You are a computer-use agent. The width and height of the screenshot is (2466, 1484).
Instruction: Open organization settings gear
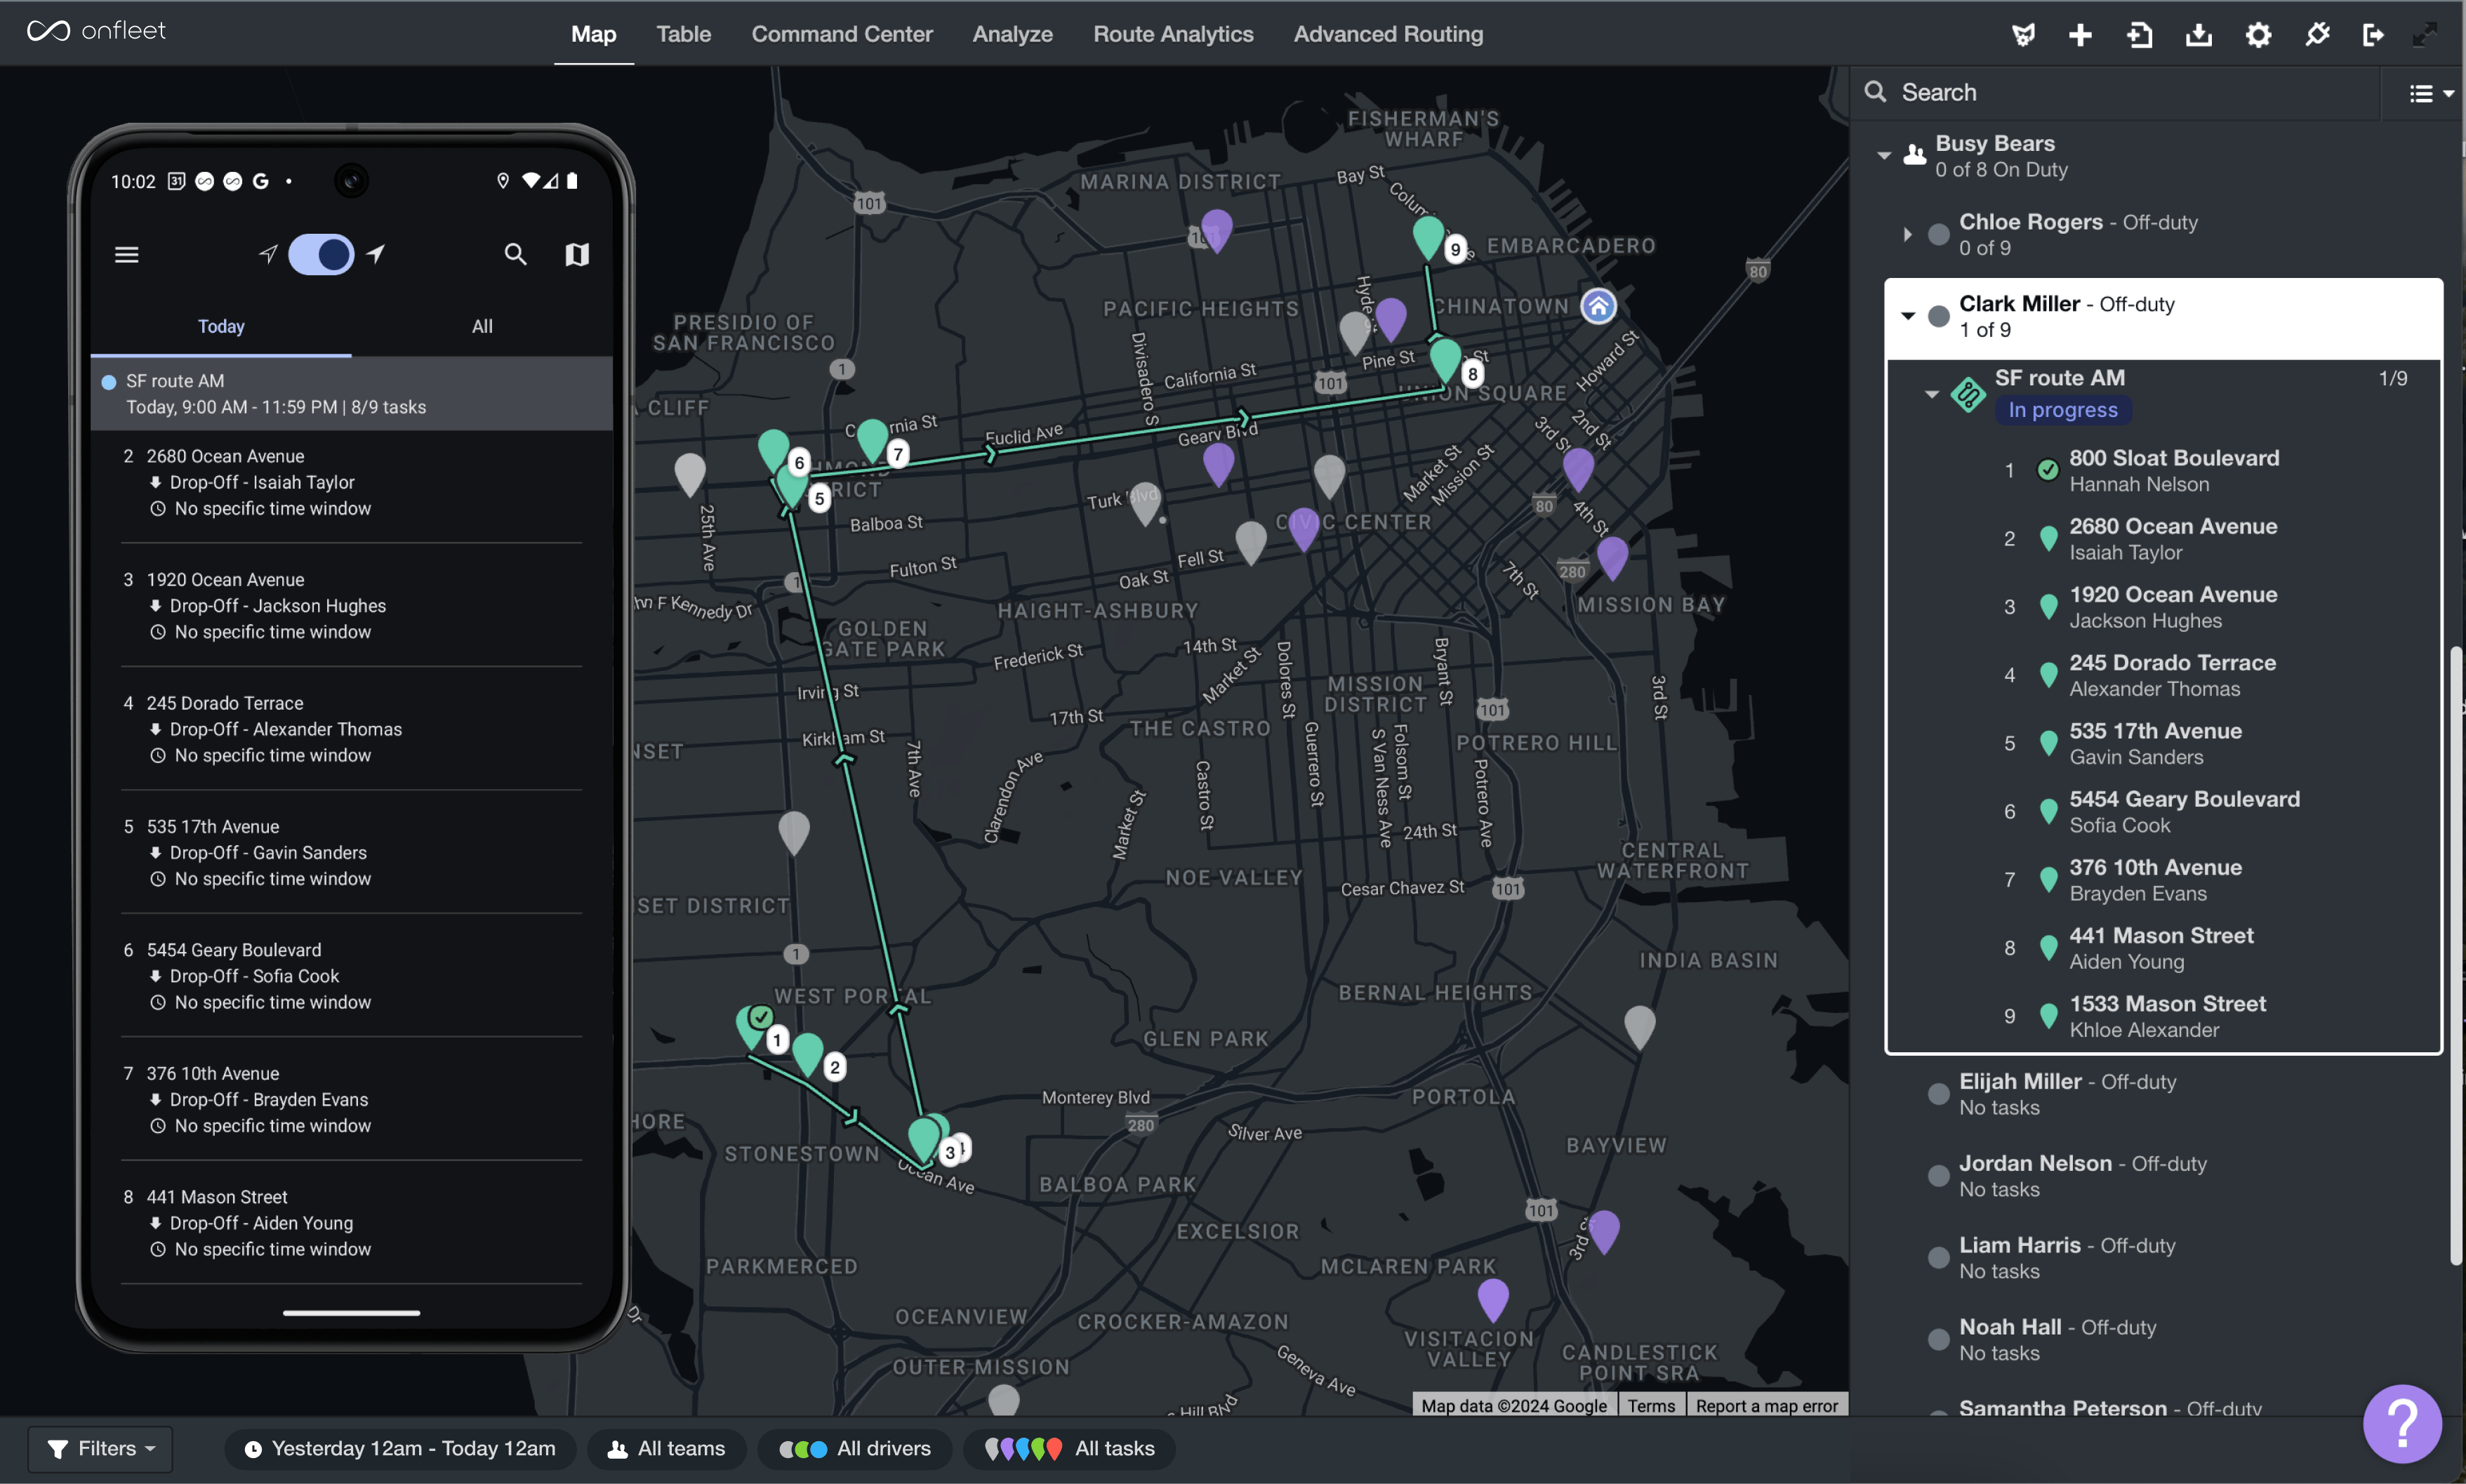click(2258, 34)
